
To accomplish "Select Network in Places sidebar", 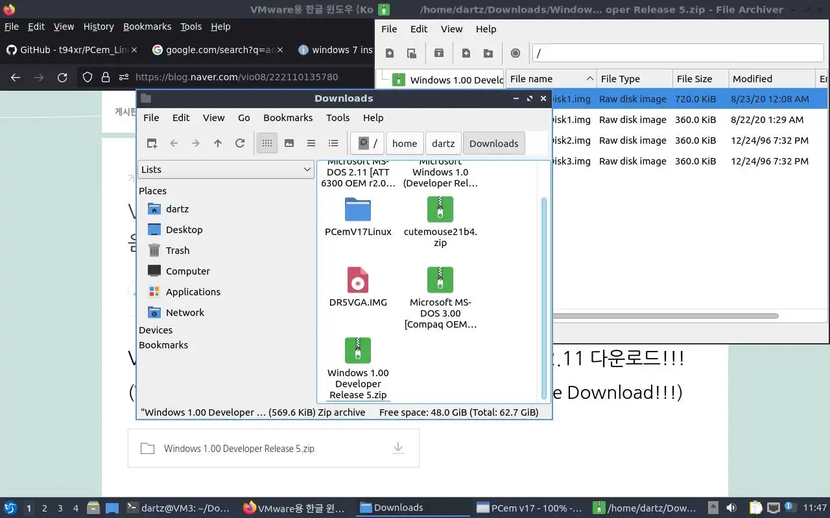I will pos(185,312).
